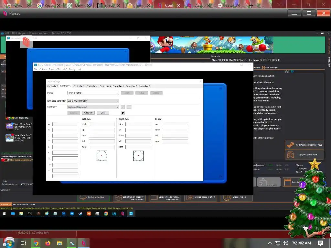Screen dimensions: 331x248
Task: Close the input settings dialog
Action: 200,81
